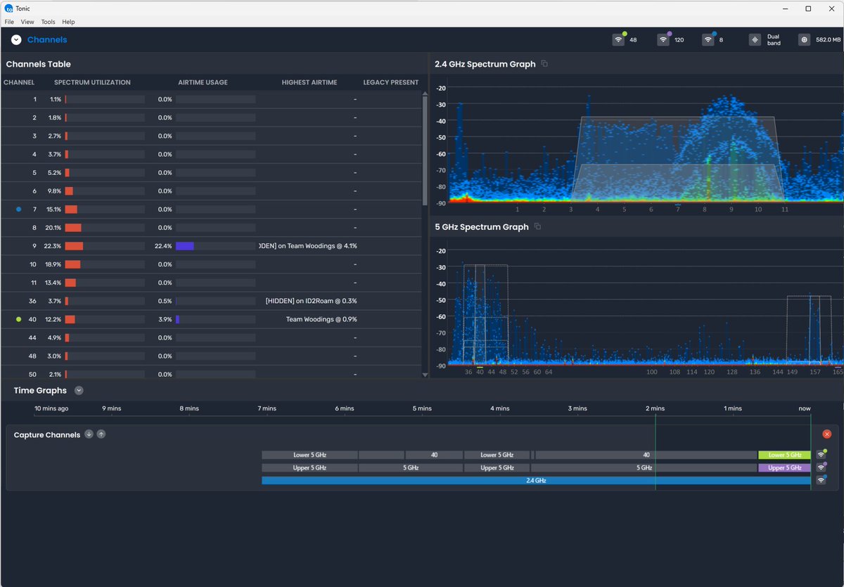Click the purple Upper 5 GHz capture segment
Image resolution: width=844 pixels, height=587 pixels.
(784, 467)
